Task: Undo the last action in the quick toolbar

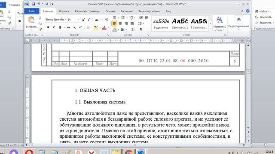Action: click(39, 4)
